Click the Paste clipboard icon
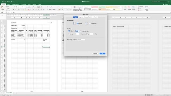171x96 pixels. coord(2,7)
